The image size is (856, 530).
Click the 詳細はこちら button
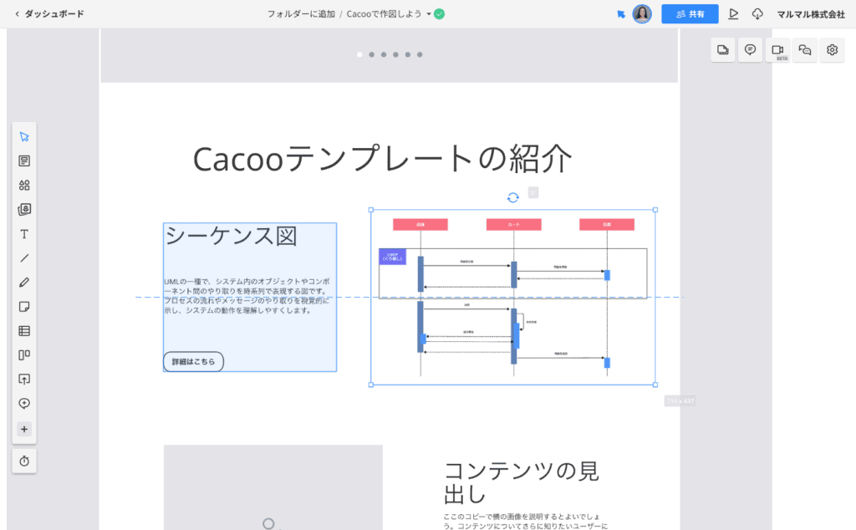193,361
